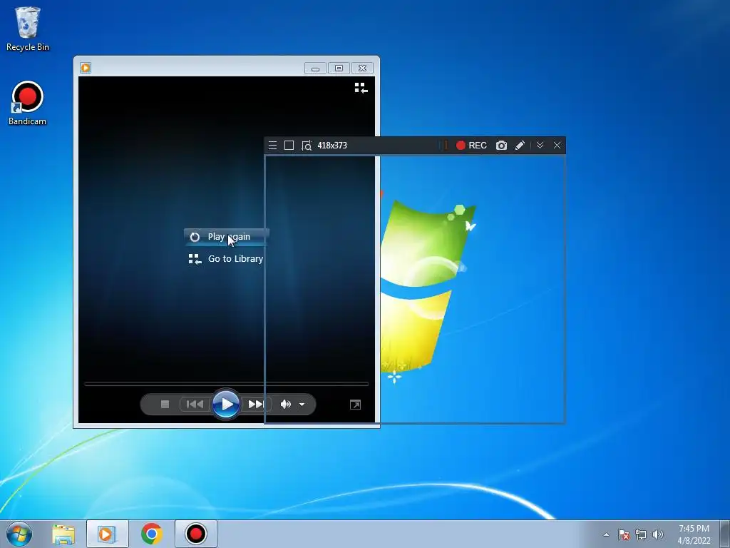Image resolution: width=730 pixels, height=548 pixels.
Task: Close the media player window
Action: tap(362, 68)
